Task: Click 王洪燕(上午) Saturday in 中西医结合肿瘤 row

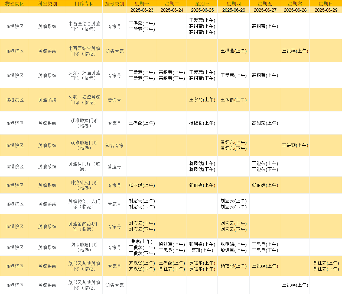Action: point(295,51)
